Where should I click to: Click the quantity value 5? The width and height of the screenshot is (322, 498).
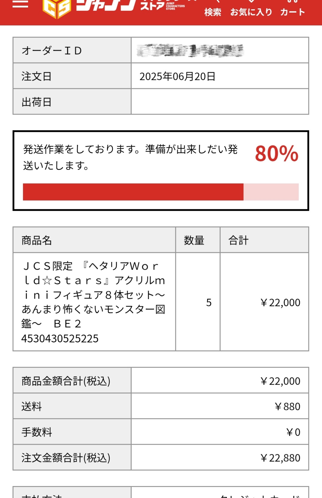(x=209, y=303)
